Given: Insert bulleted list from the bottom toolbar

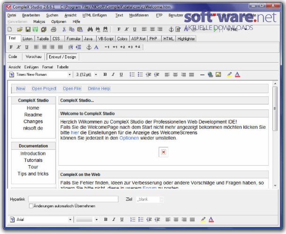Looking at the screenshot, I should coord(141,219).
